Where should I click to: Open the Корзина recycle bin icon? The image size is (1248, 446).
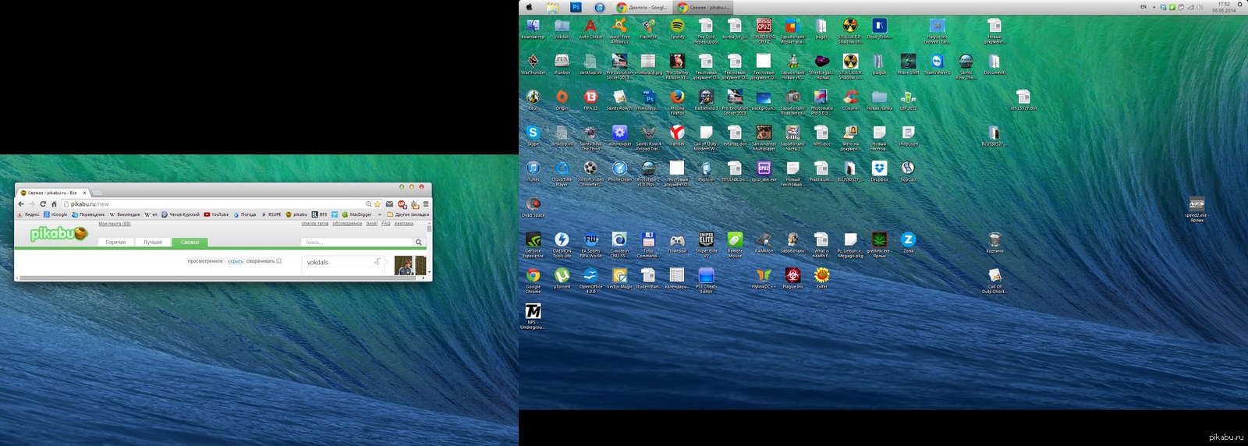coord(994,242)
